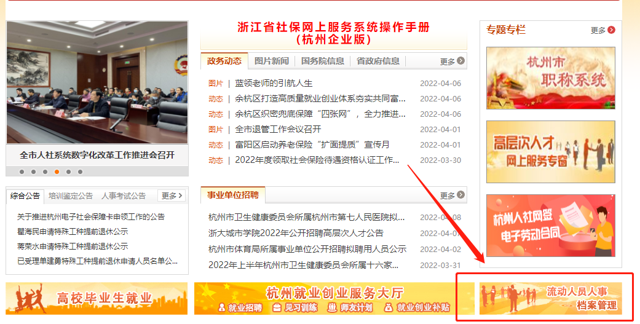Viewport: 640px width, 324px height.
Task: Open 2022年上半年杭州市卫生健康委员会 recruitment notice
Action: coord(303,265)
